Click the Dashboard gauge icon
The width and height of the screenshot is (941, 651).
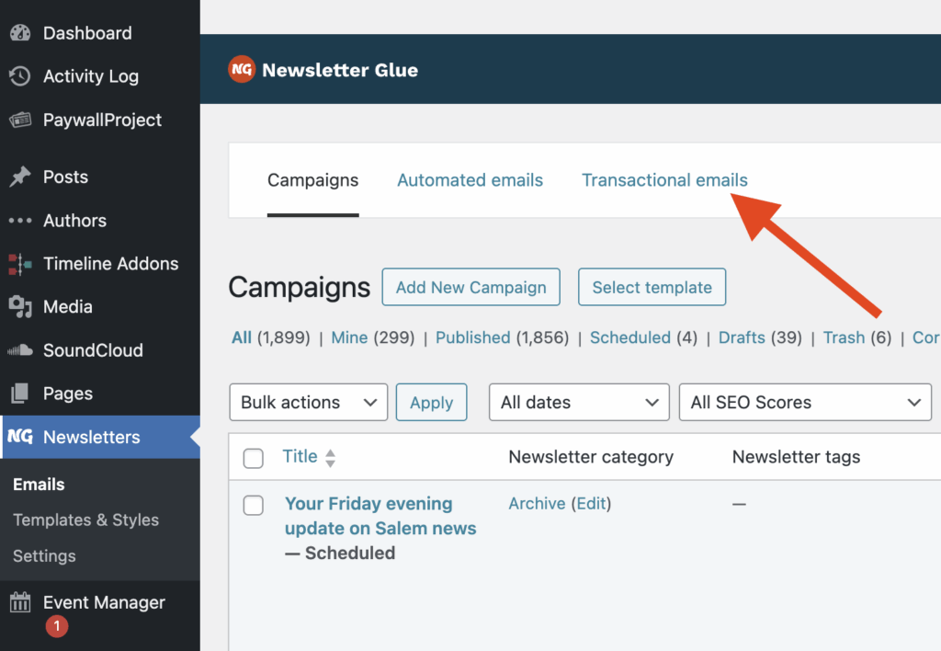pos(20,33)
